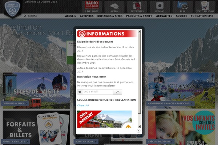Open the Radio Mont-Blanc live radio icon

(x=92, y=7)
